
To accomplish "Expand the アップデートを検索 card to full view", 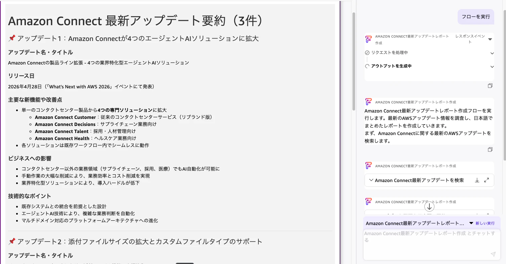I will click(x=487, y=180).
